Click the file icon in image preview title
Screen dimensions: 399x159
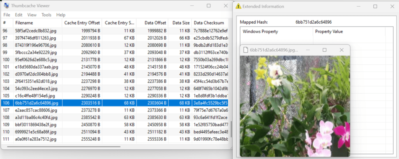pyautogui.click(x=245, y=50)
